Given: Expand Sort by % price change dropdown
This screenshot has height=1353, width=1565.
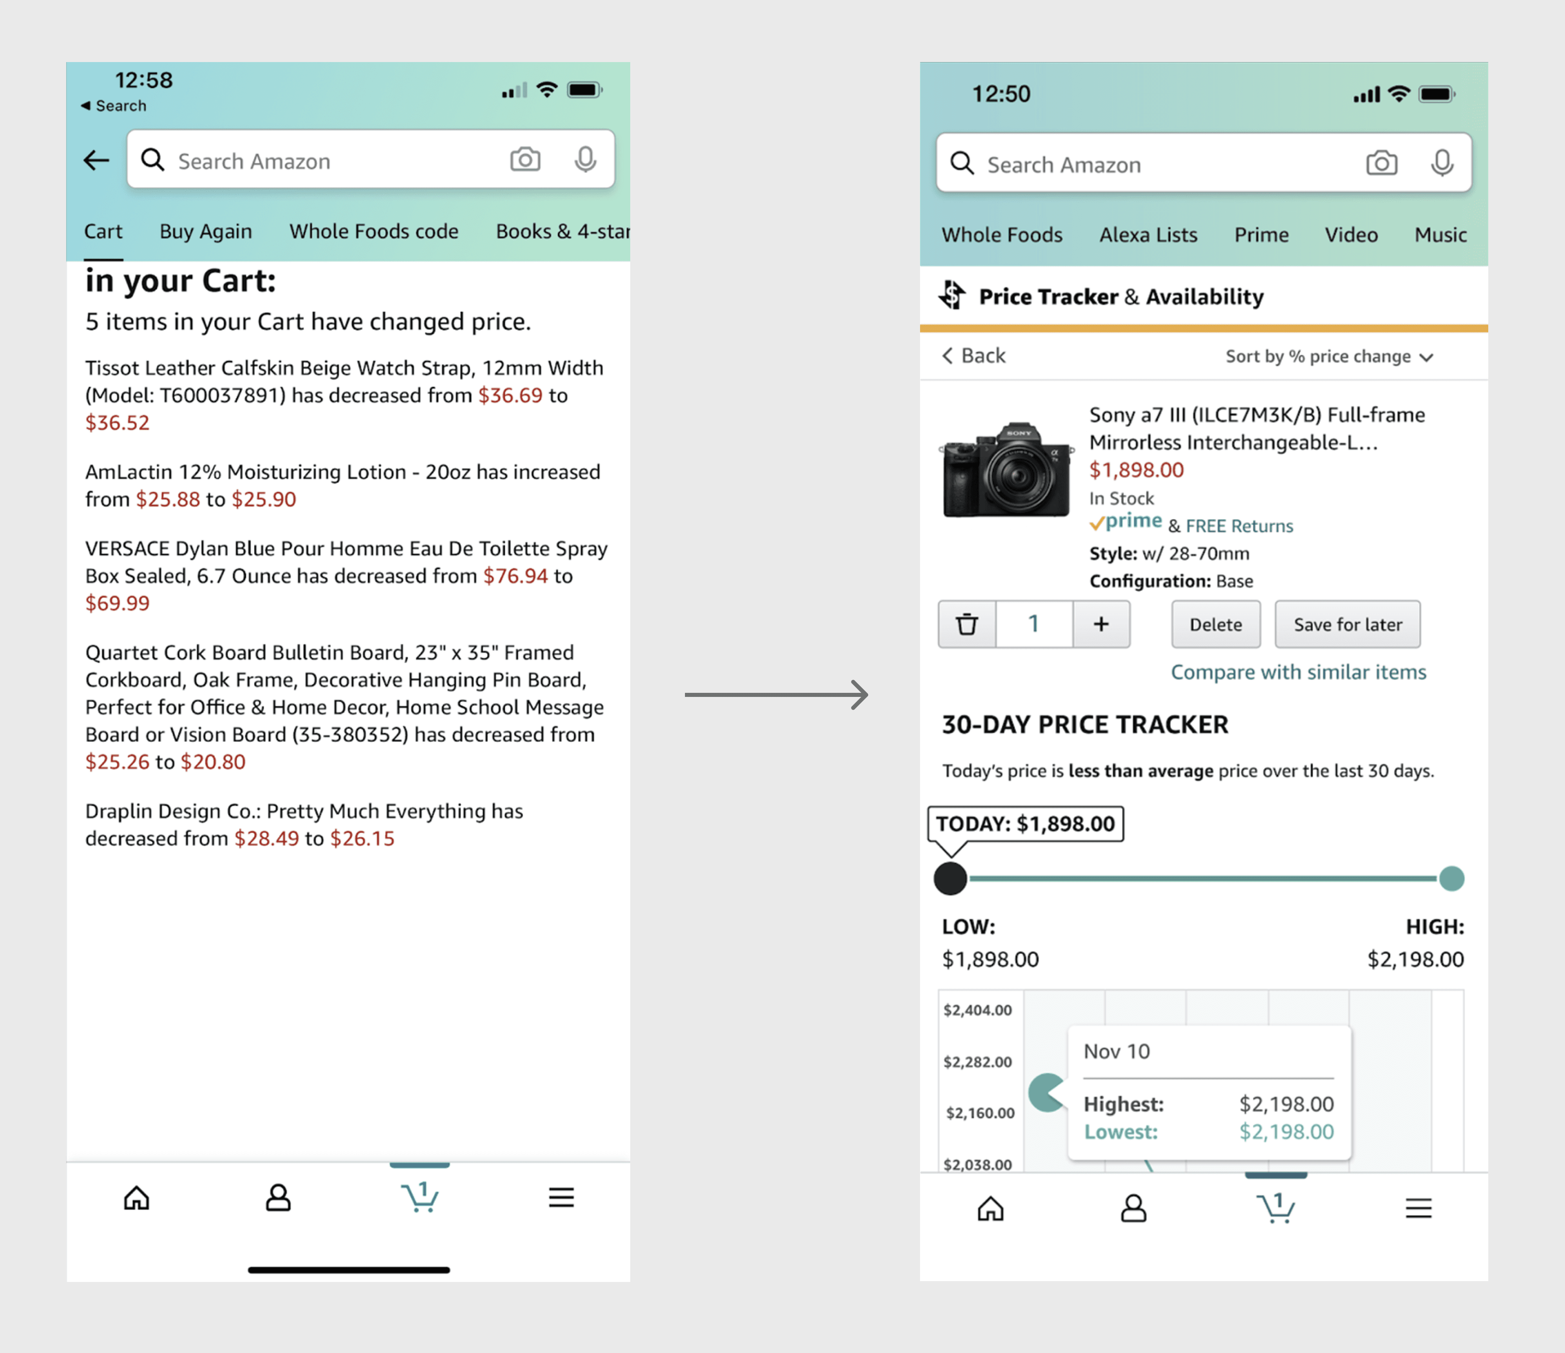Looking at the screenshot, I should (1329, 356).
